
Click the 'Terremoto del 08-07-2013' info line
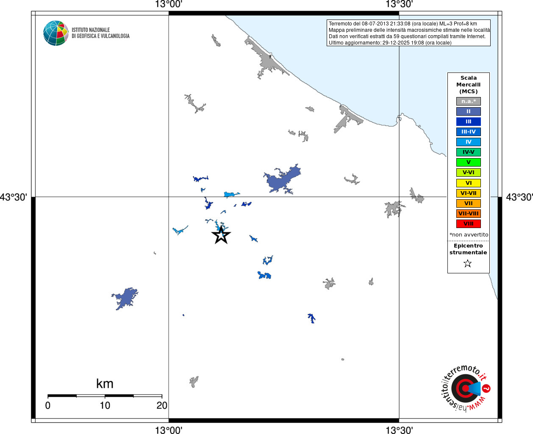tap(403, 24)
